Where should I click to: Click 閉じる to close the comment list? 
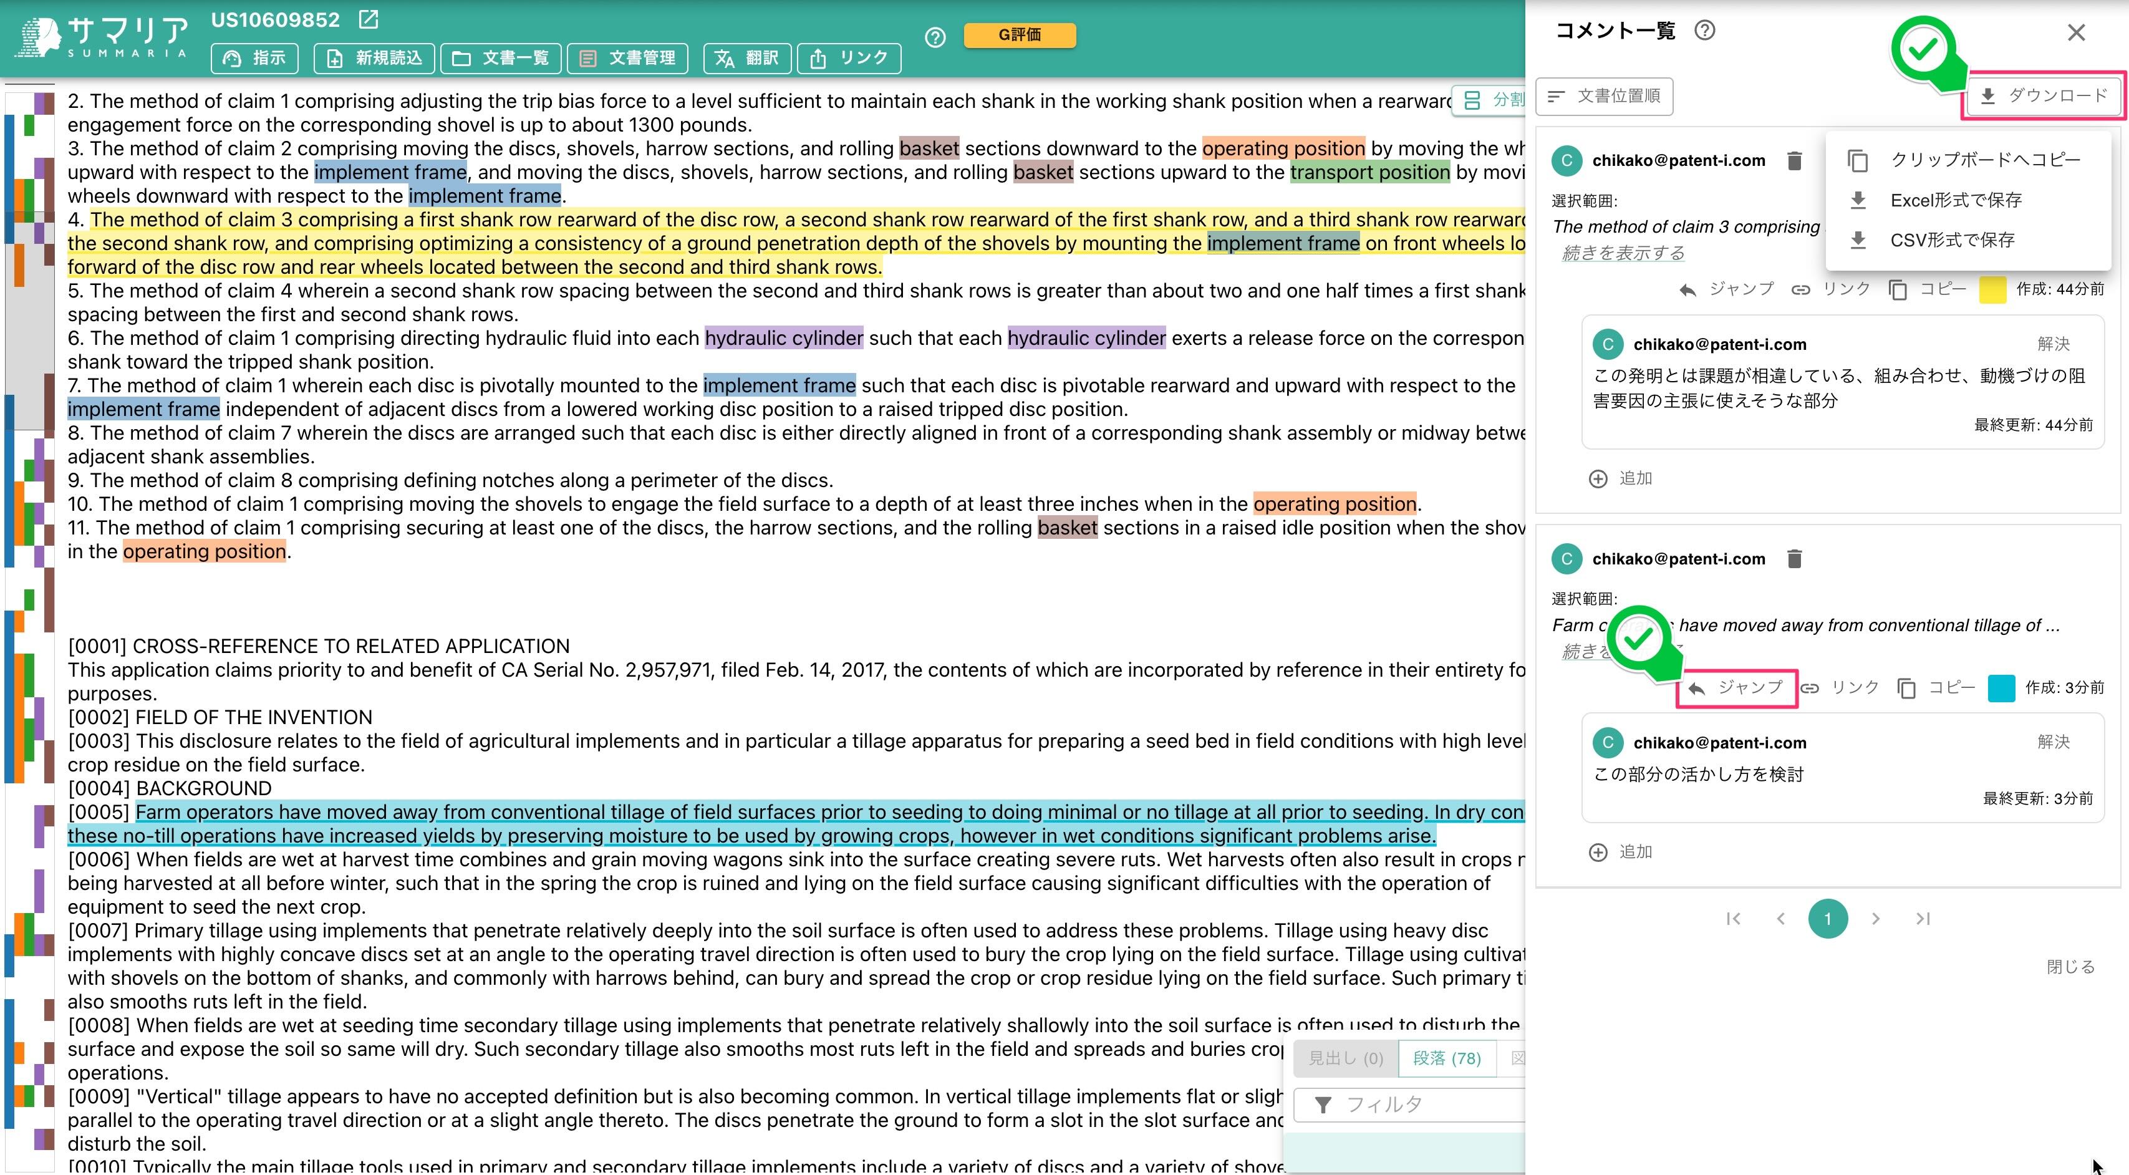[x=2070, y=967]
